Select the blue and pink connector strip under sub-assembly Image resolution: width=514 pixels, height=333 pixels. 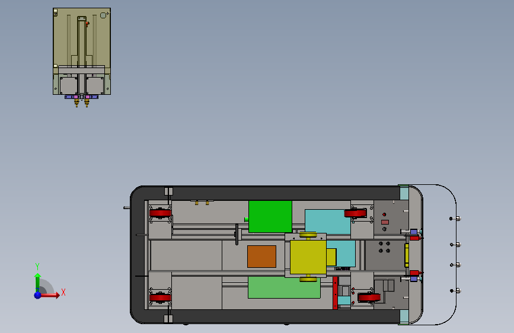81,97
